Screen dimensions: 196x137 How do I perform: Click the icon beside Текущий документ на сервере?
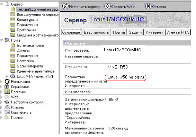pyautogui.click(x=13, y=9)
